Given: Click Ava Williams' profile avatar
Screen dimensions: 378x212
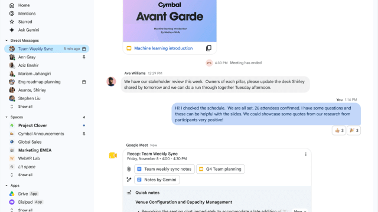Looking at the screenshot, I should [x=111, y=81].
